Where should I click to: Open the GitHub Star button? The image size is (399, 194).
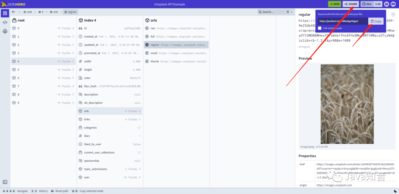click(x=367, y=4)
